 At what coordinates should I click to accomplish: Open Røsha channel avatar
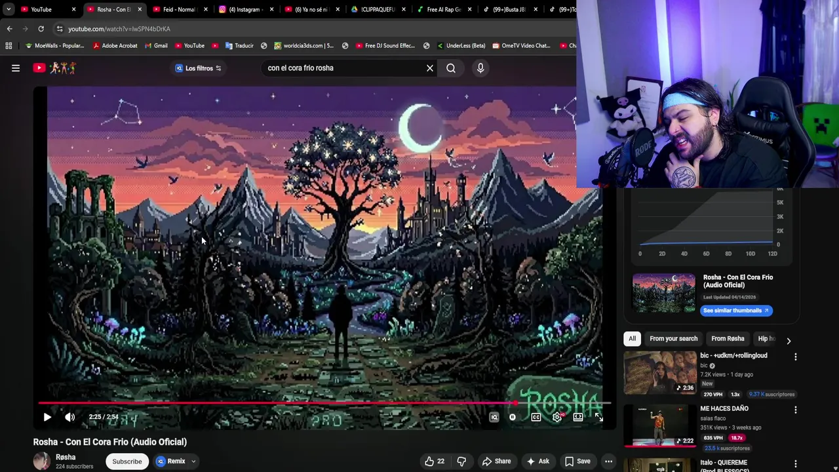pyautogui.click(x=41, y=461)
